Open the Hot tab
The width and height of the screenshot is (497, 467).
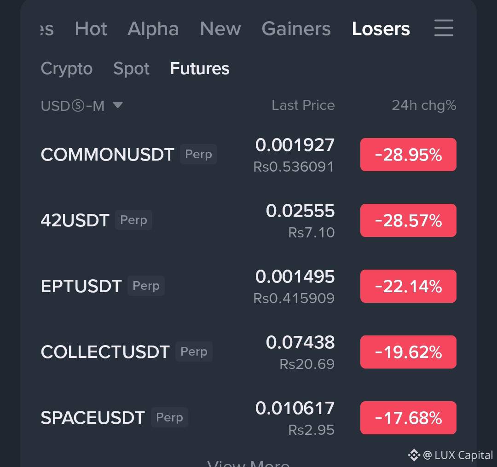[91, 29]
